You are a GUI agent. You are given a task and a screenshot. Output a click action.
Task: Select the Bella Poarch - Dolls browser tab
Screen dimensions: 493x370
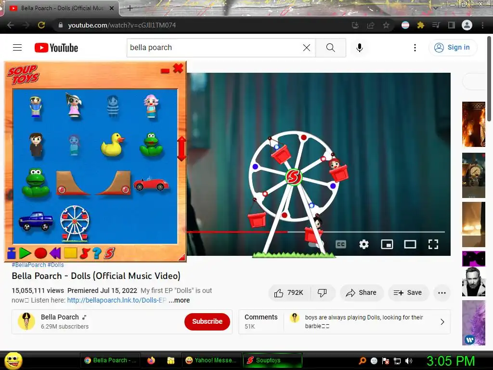tap(61, 8)
